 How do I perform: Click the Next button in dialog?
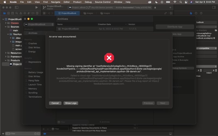pos(163,103)
